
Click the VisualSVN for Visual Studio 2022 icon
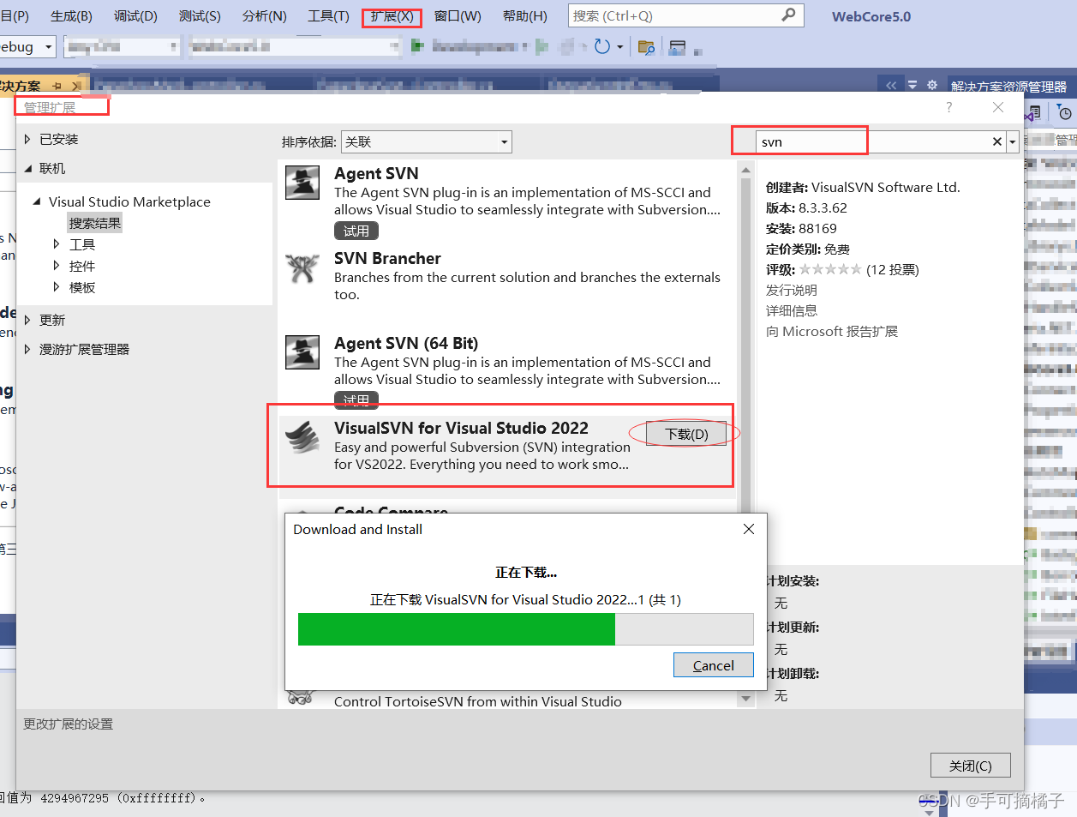(x=302, y=437)
